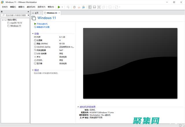Image resolution: width=185 pixels, height=127 pixels.
Task: Click the 网络信息不可用 IP address text
Action: (96, 117)
